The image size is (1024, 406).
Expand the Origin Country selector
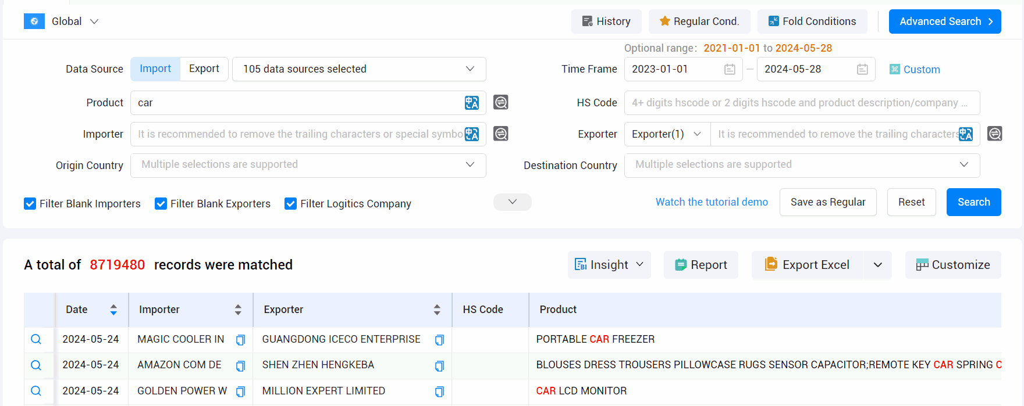point(308,165)
